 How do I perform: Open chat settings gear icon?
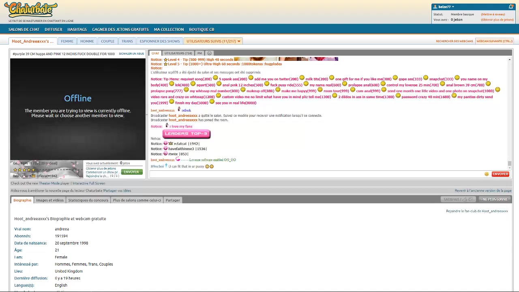click(x=209, y=53)
